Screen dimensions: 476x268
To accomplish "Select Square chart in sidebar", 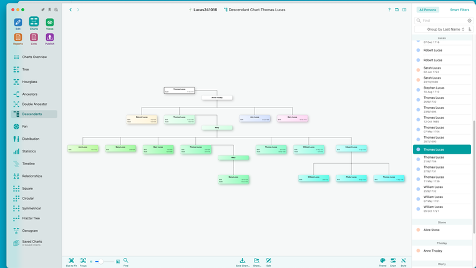I will pyautogui.click(x=34, y=189).
